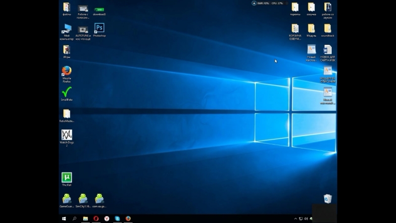The width and height of the screenshot is (396, 223).
Task: Click the RAM CPU monitor widget
Action: tap(270, 3)
